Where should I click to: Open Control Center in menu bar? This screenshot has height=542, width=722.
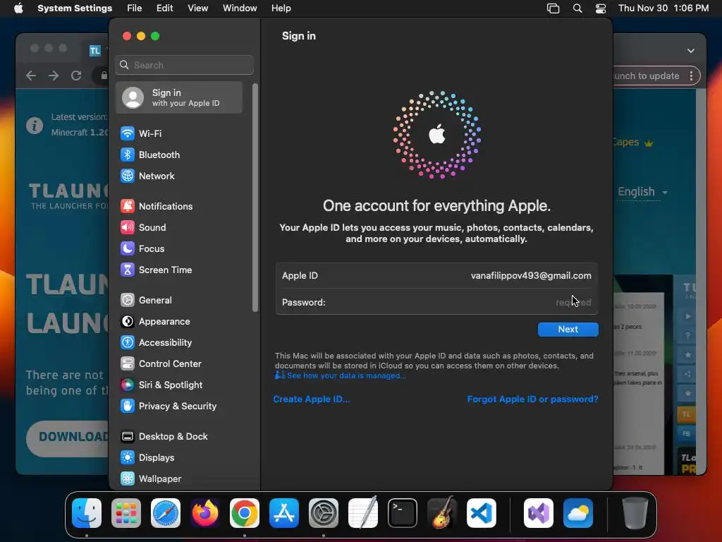(601, 8)
